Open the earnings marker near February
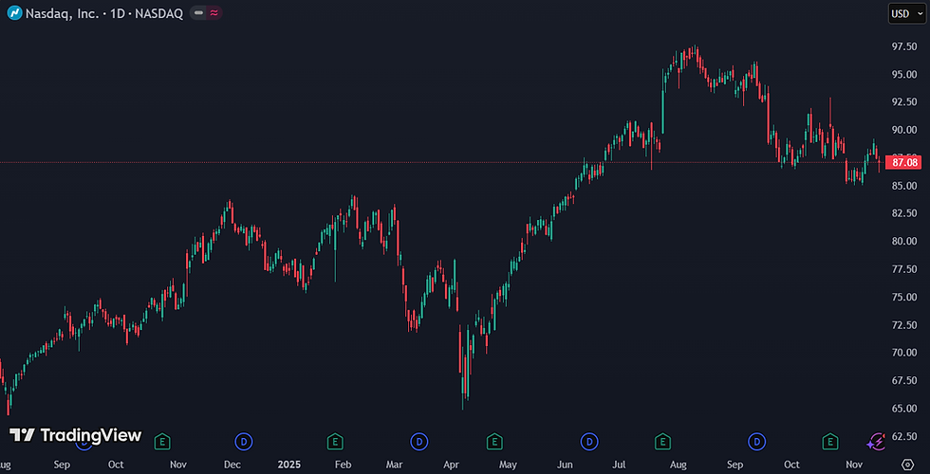 335,441
